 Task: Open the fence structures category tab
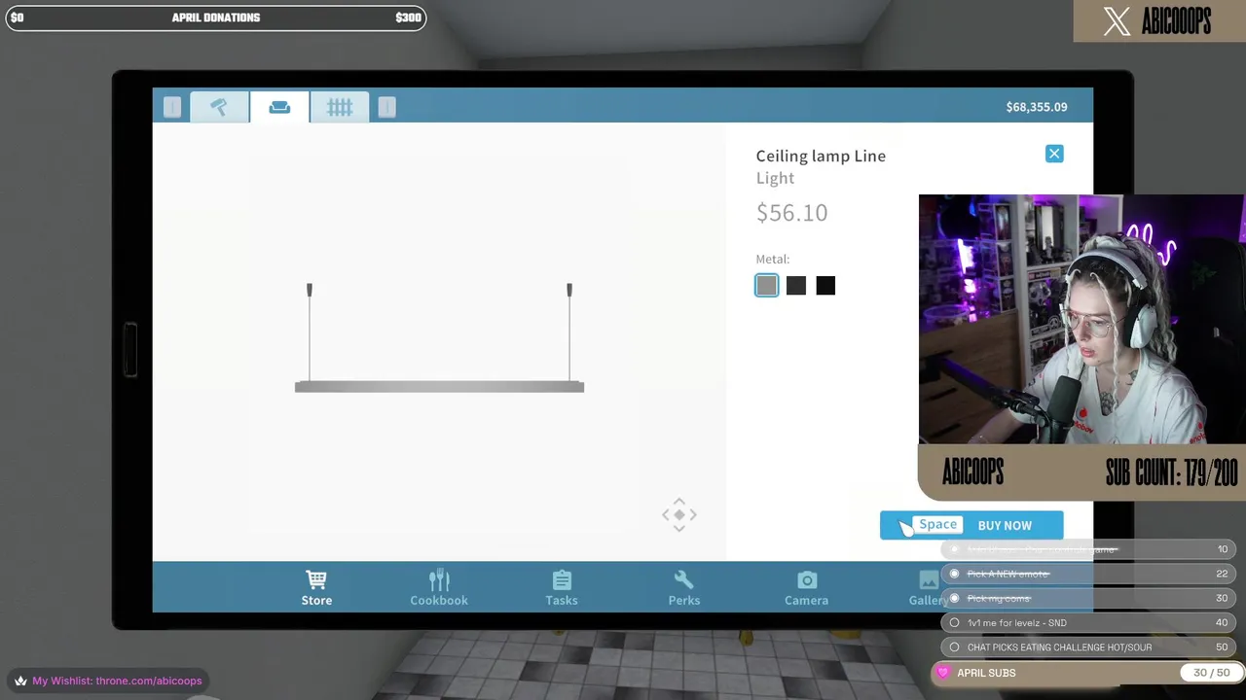click(339, 107)
